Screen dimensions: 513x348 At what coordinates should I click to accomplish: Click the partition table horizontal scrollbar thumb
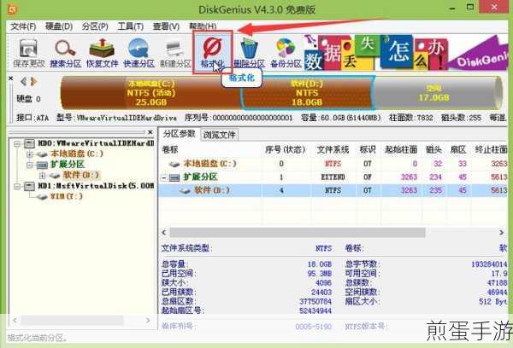(298, 233)
